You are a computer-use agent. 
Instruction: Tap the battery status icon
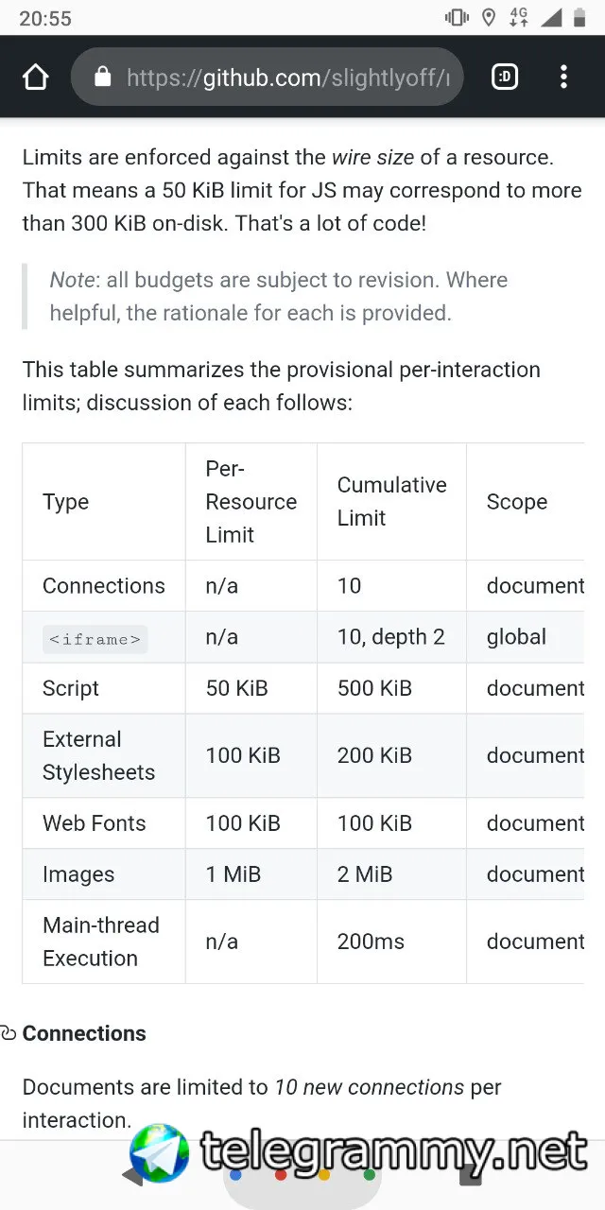click(x=579, y=17)
